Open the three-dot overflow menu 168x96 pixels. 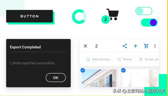click(x=155, y=46)
